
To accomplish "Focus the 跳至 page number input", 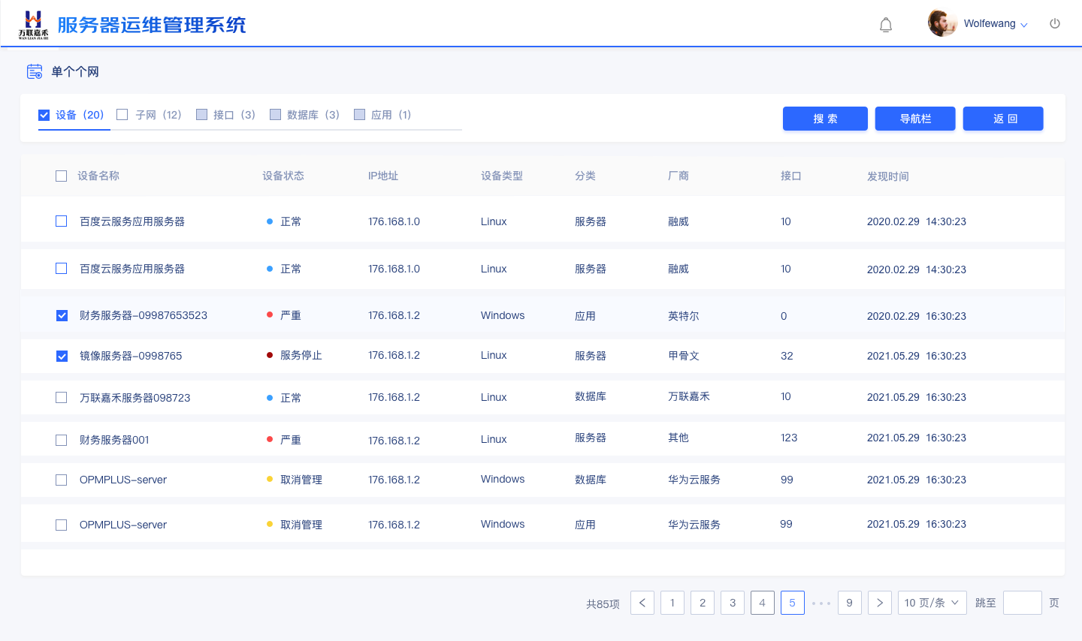I will [x=1023, y=603].
